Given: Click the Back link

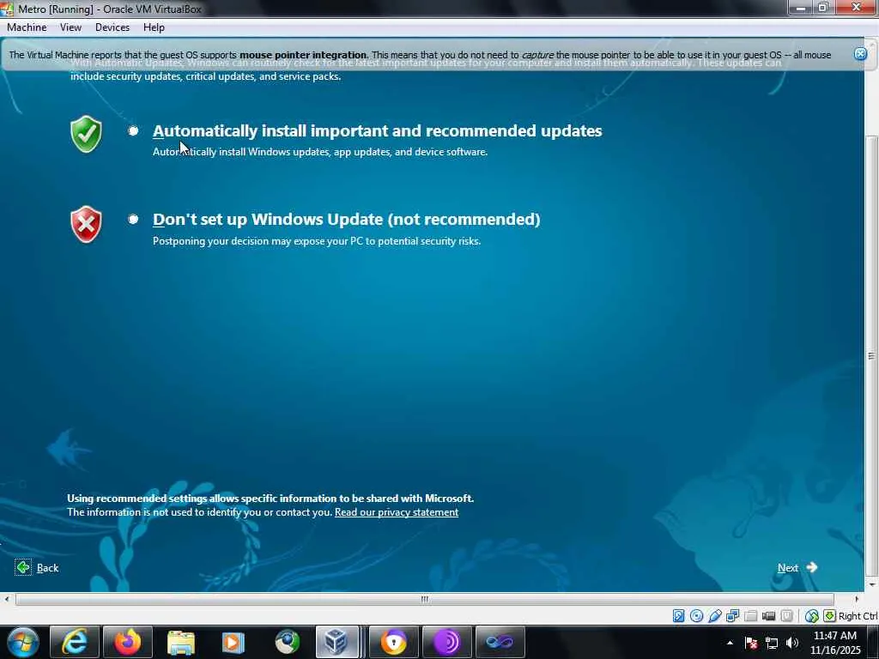Looking at the screenshot, I should point(48,568).
